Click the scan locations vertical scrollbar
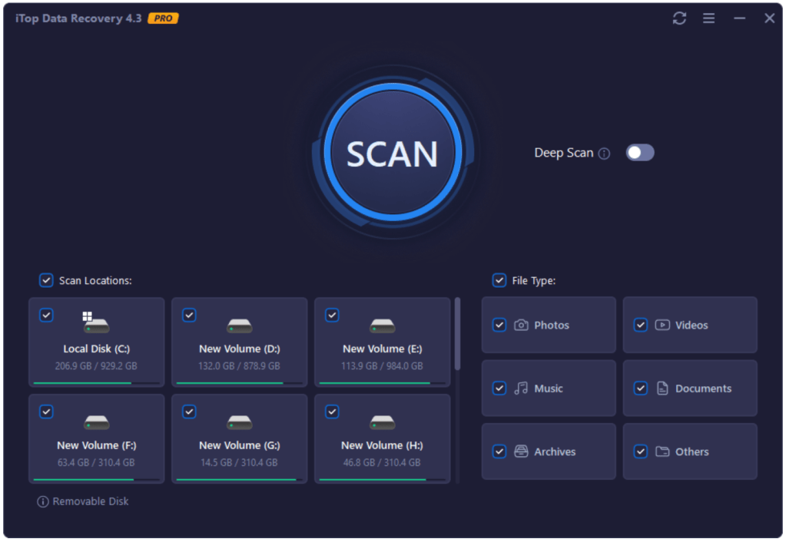This screenshot has width=786, height=542. (x=458, y=334)
